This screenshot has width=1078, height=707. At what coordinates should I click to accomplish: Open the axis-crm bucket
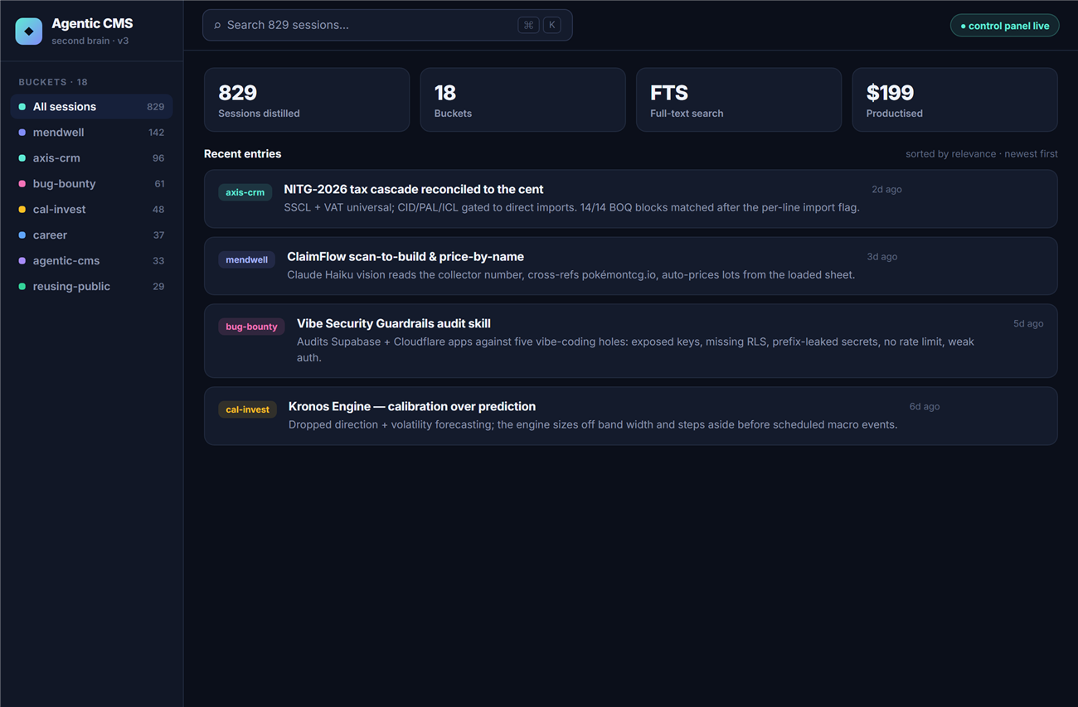[91, 158]
